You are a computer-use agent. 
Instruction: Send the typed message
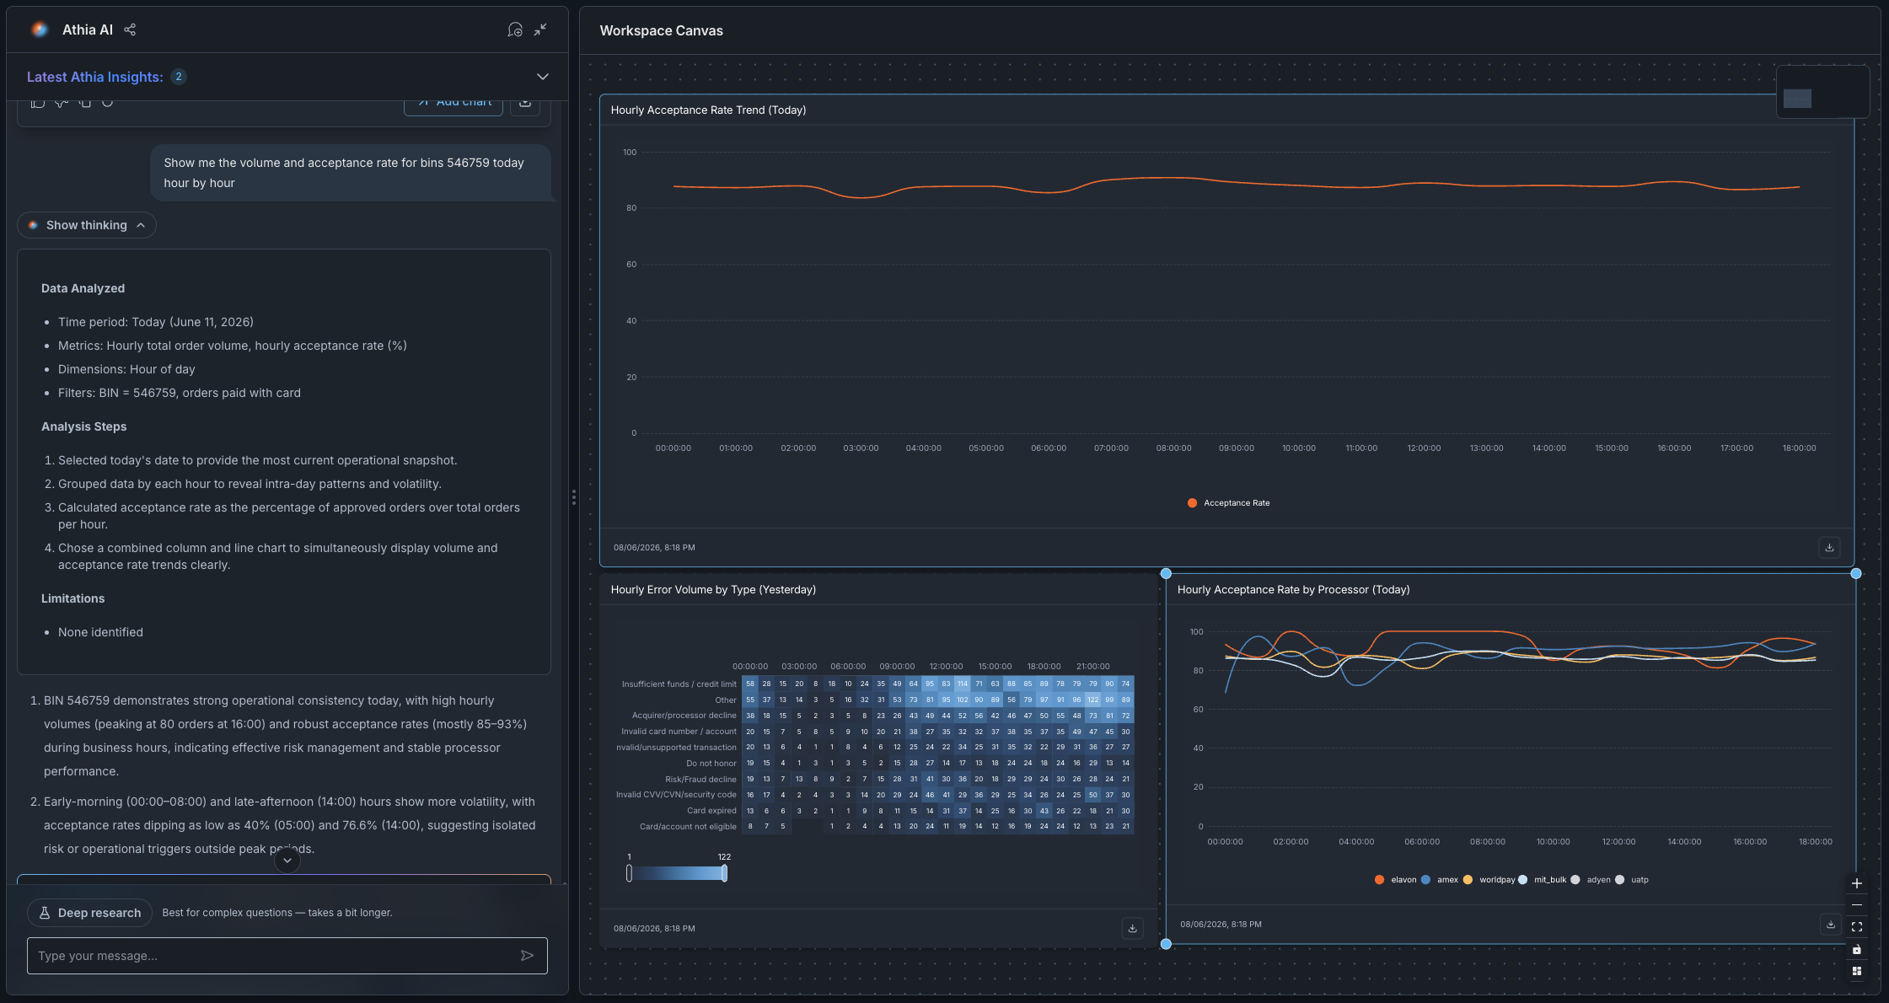[527, 955]
